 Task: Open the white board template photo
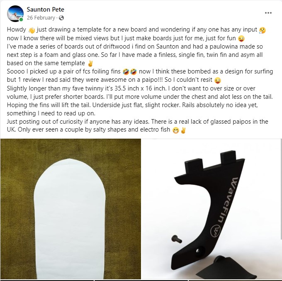click(70, 209)
